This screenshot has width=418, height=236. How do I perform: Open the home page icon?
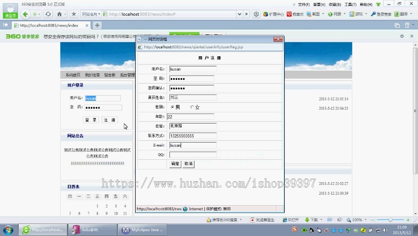tap(59, 14)
